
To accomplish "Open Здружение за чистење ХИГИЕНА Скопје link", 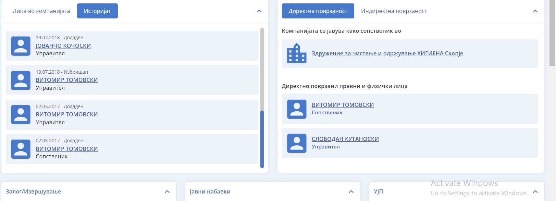I will (387, 53).
